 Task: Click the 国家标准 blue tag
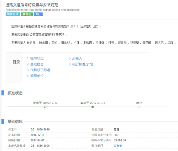tap(13, 14)
